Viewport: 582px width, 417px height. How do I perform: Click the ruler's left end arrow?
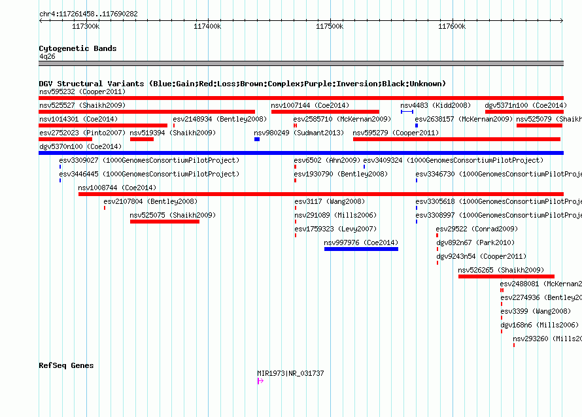(41, 20)
